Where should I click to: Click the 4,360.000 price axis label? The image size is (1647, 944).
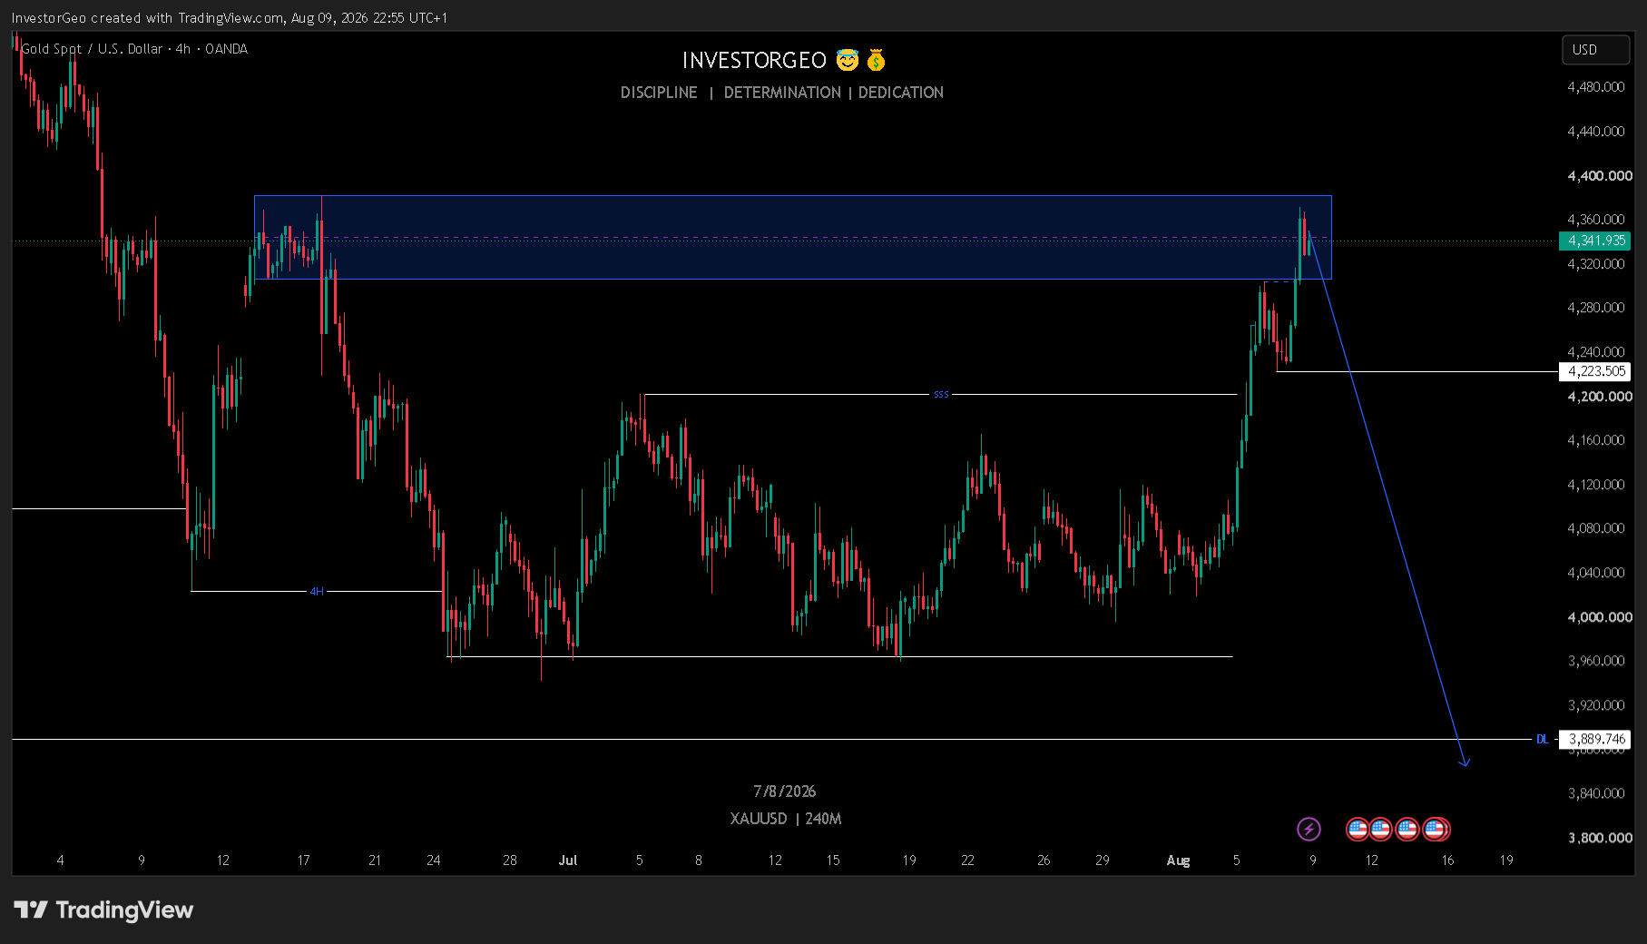click(1596, 220)
